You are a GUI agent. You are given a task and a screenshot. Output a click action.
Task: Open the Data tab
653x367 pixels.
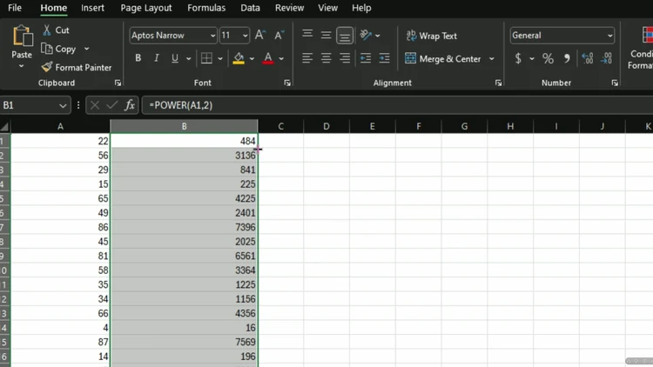tap(250, 8)
